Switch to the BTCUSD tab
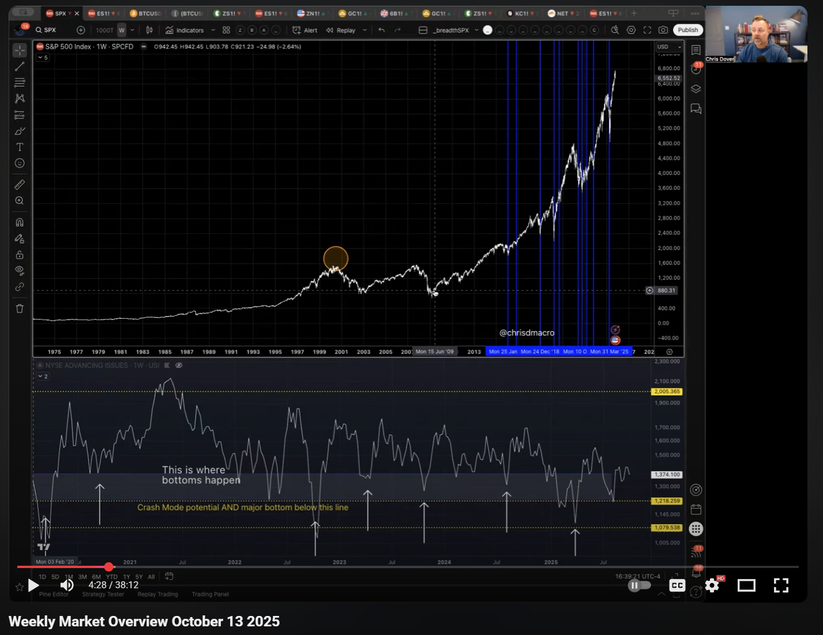Screen dimensions: 823x635 pos(146,13)
